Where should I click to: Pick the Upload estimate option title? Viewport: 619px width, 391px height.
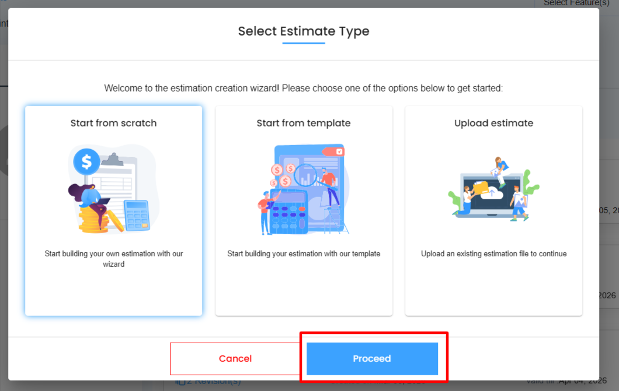click(x=493, y=123)
